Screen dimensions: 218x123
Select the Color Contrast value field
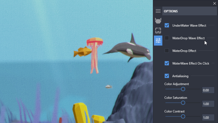coord(208,118)
